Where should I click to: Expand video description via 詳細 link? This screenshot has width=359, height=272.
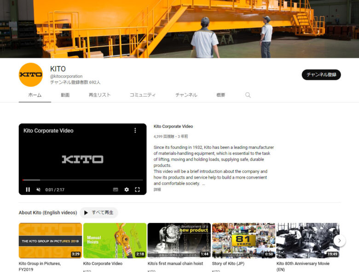[157, 189]
